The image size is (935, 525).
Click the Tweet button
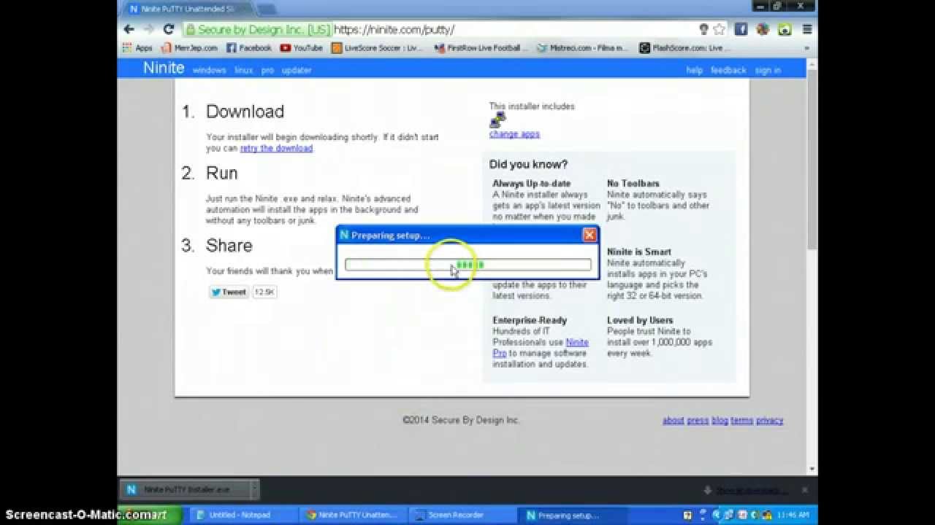(229, 292)
